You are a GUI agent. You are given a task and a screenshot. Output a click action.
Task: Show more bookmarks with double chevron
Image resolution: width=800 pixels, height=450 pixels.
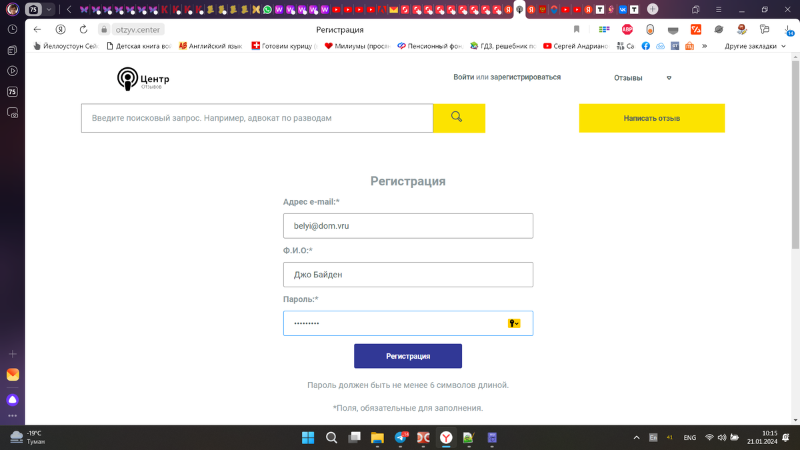tap(704, 46)
